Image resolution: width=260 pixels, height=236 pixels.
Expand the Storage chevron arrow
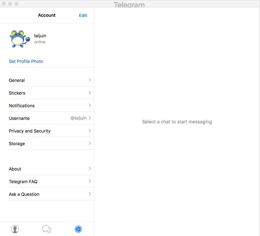point(90,143)
